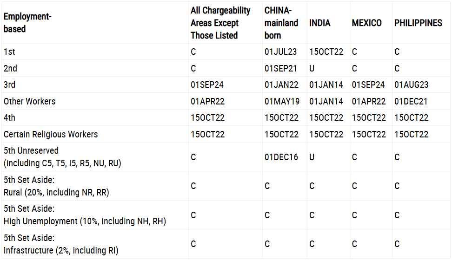
Task: Select the 01DEC21 Philippines Other Workers date
Action: coord(411,101)
